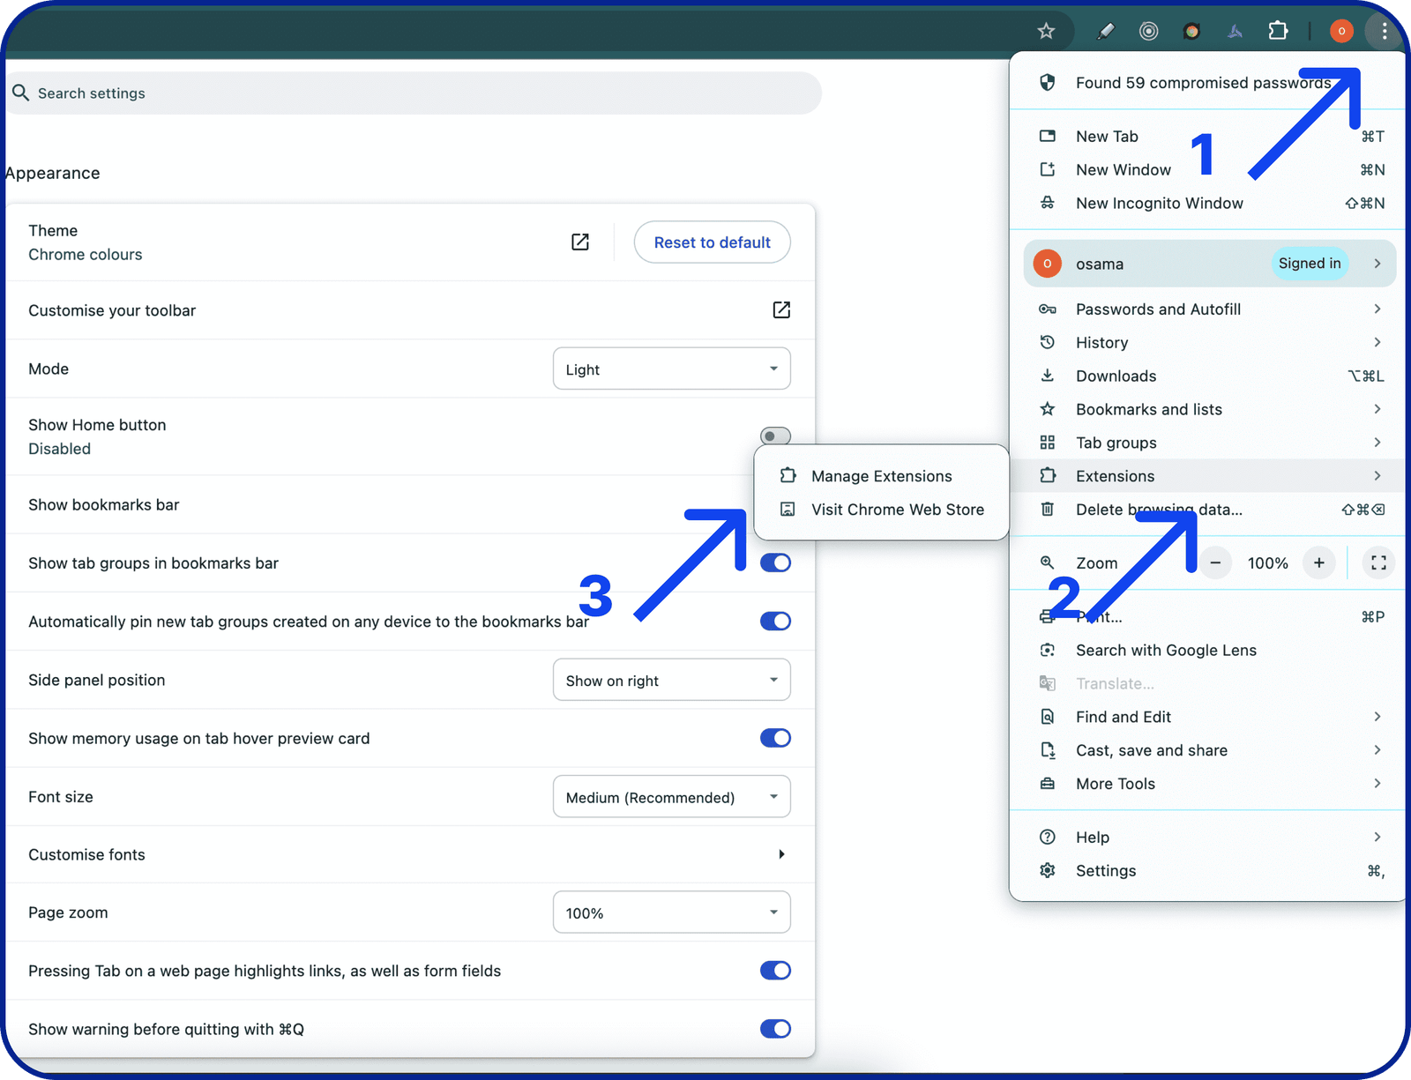Image resolution: width=1411 pixels, height=1080 pixels.
Task: Click the New Incognito Window icon
Action: tap(1048, 203)
